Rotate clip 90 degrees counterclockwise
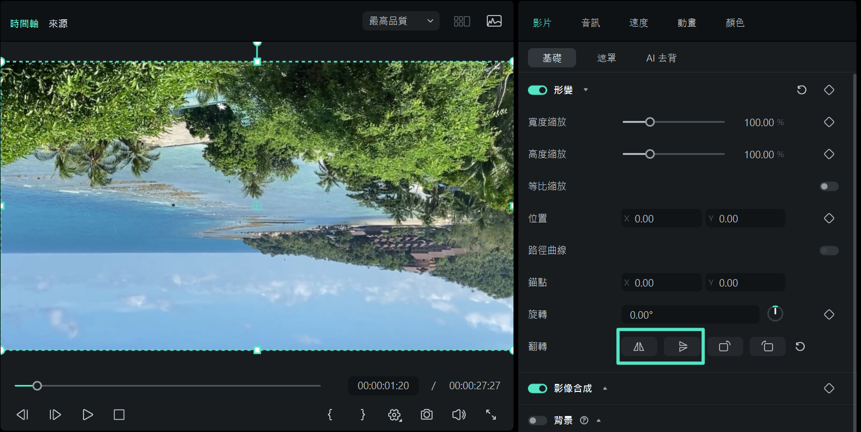The width and height of the screenshot is (861, 432). coord(767,346)
